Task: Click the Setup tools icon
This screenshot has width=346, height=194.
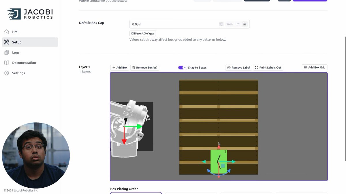Action: 7,42
